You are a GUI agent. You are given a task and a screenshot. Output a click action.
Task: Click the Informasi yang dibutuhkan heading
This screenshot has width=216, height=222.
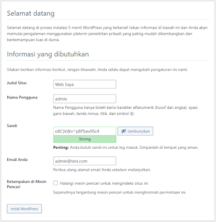click(x=48, y=54)
